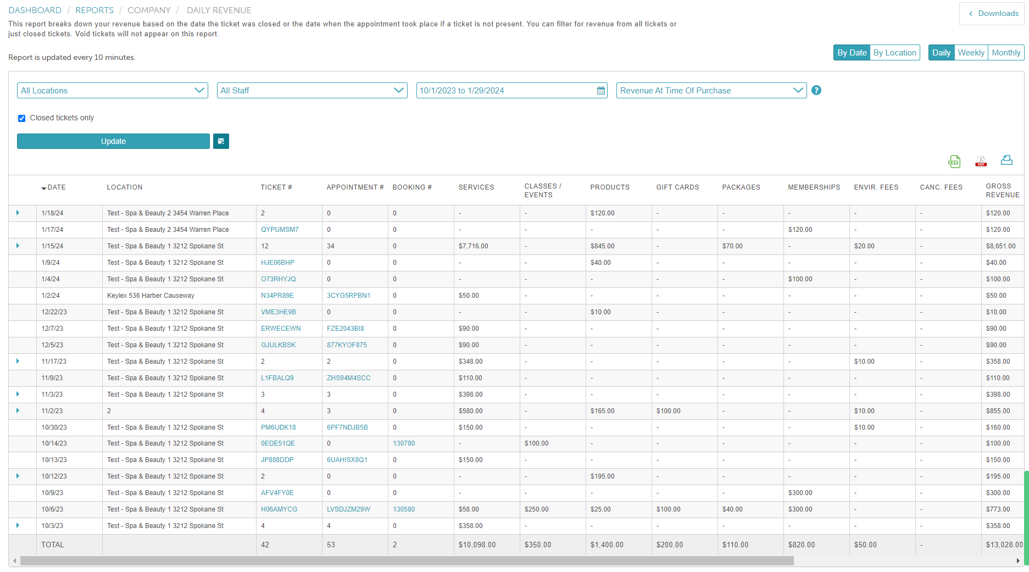Open the All Staff dropdown

(x=312, y=91)
